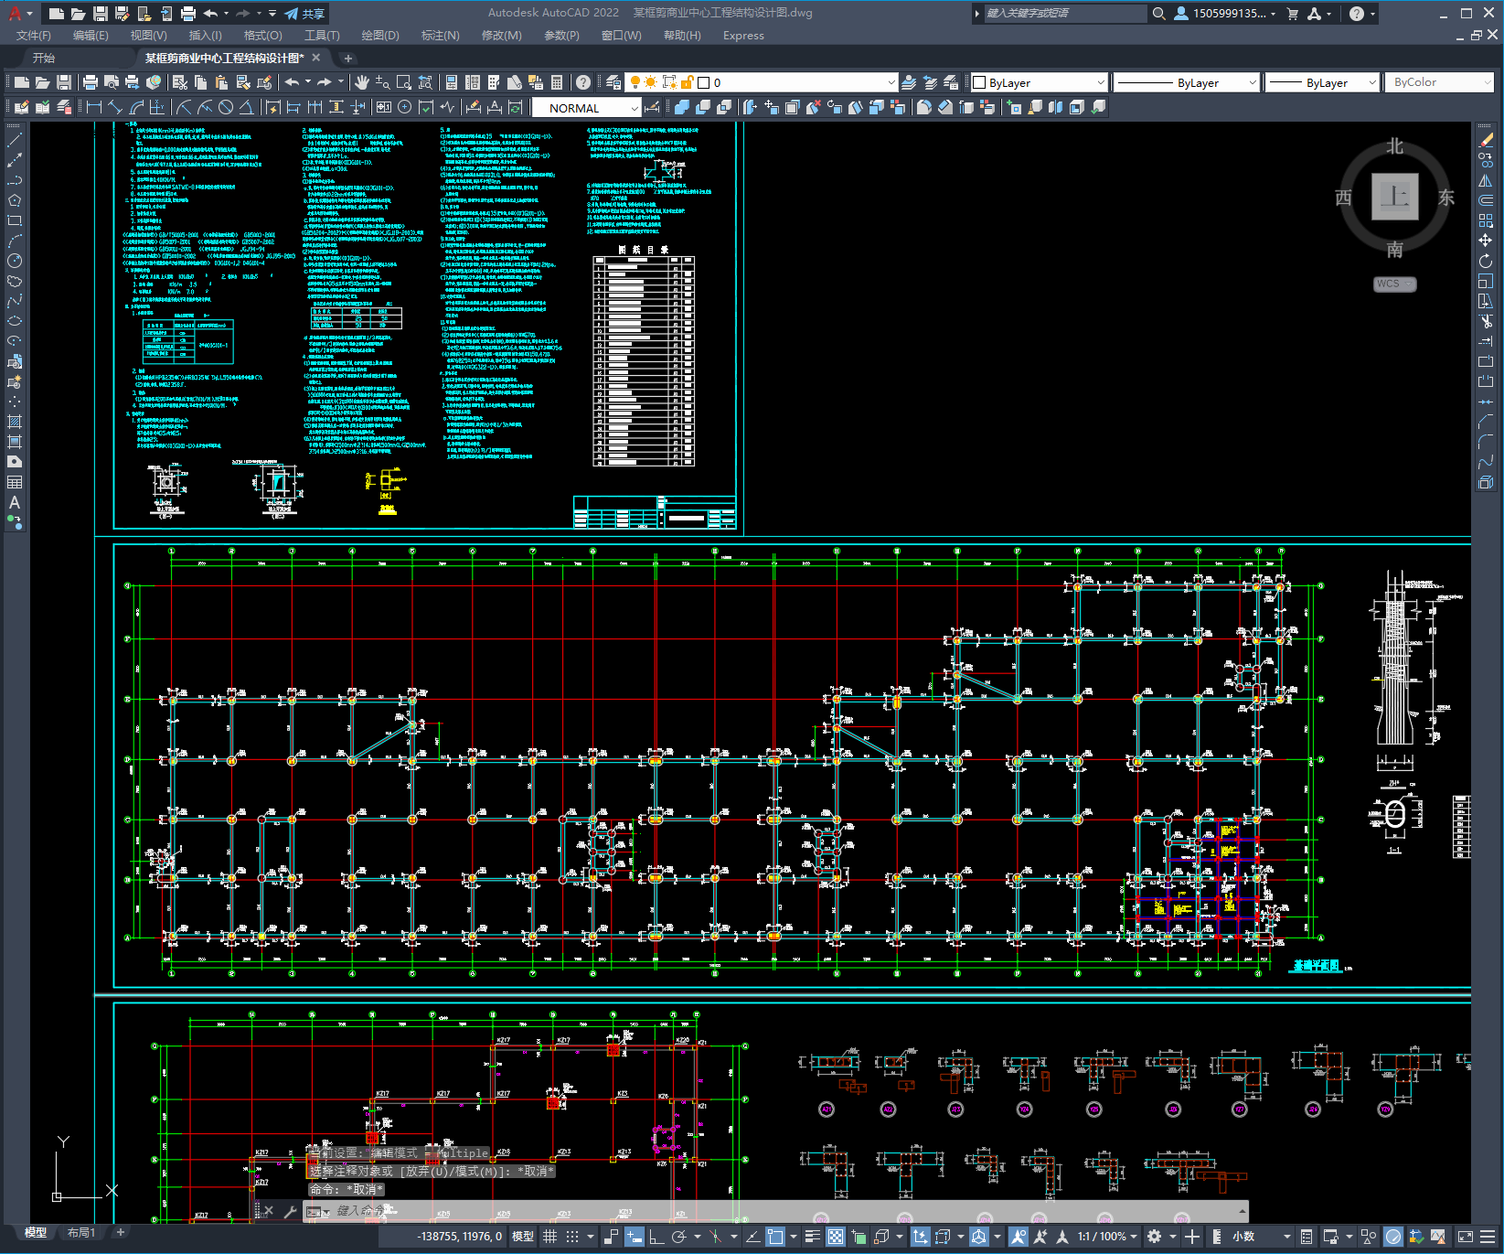Click the Mirror tool in modify toolbar
This screenshot has height=1254, width=1504.
point(1486,180)
